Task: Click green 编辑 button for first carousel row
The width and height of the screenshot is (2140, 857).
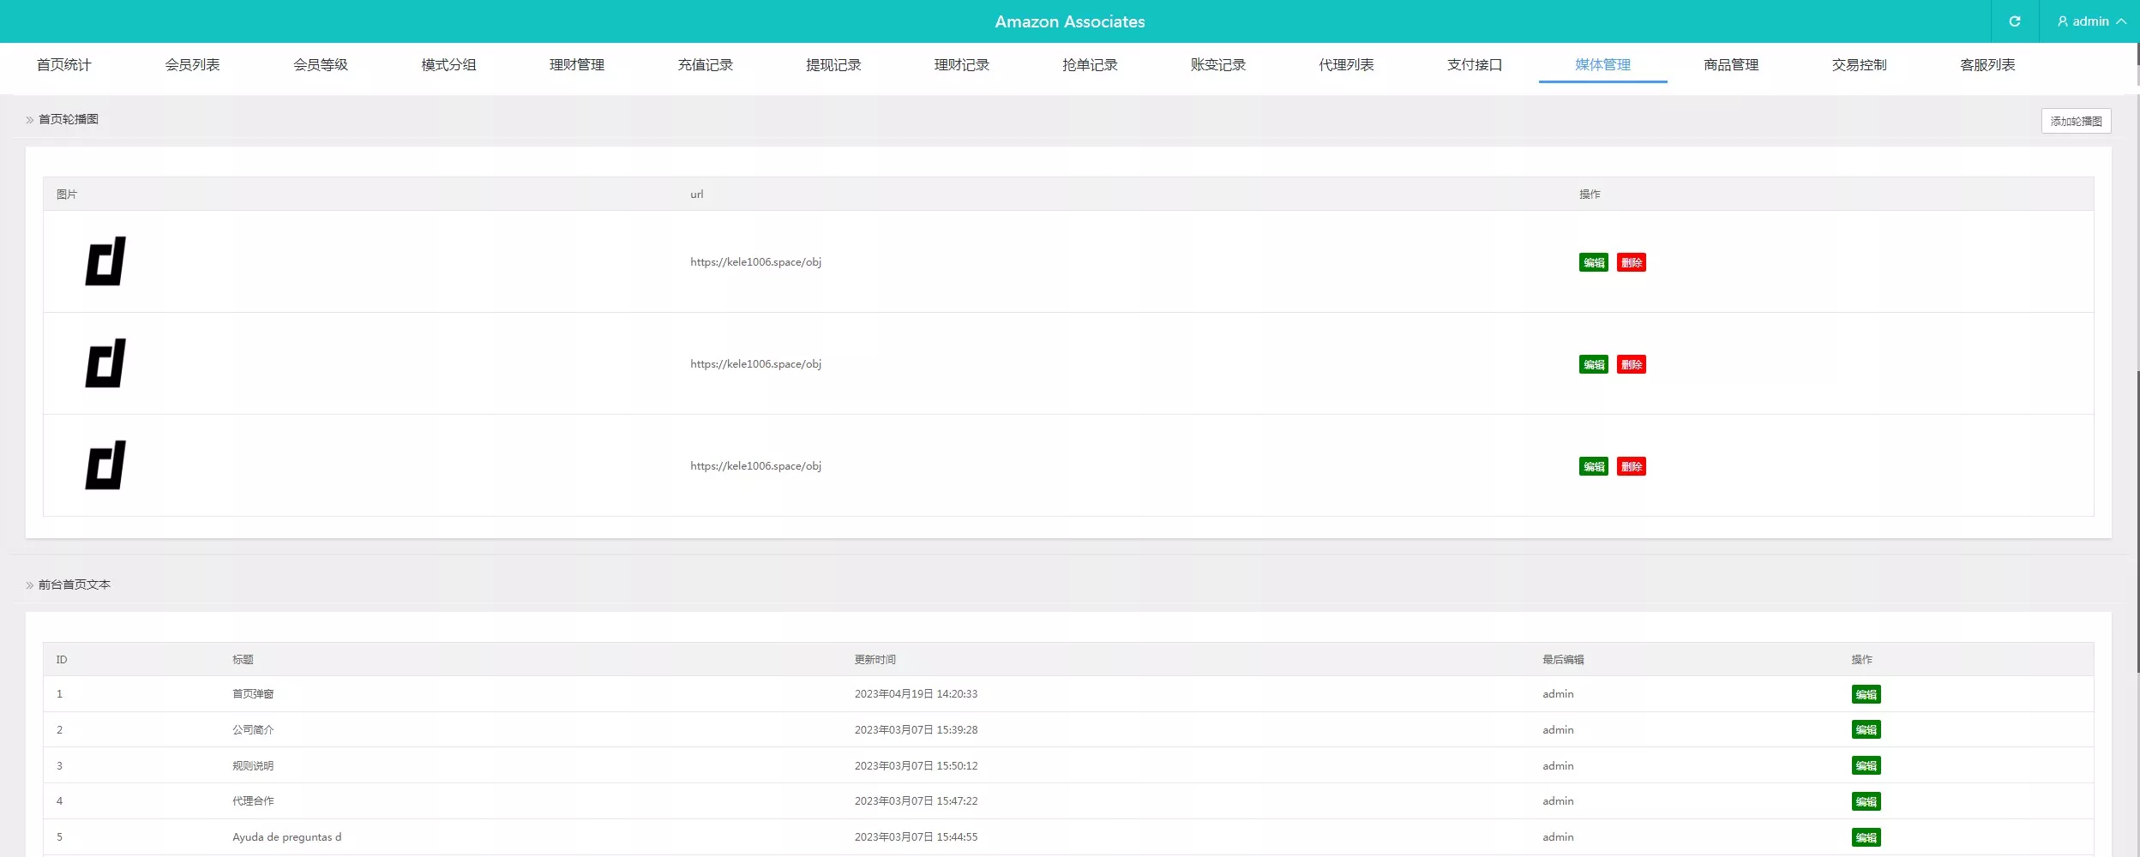Action: (1593, 262)
